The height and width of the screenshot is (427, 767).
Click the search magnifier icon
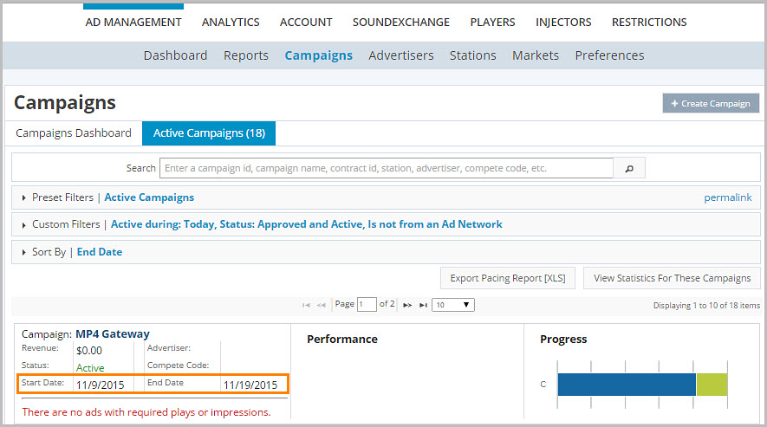coord(628,168)
